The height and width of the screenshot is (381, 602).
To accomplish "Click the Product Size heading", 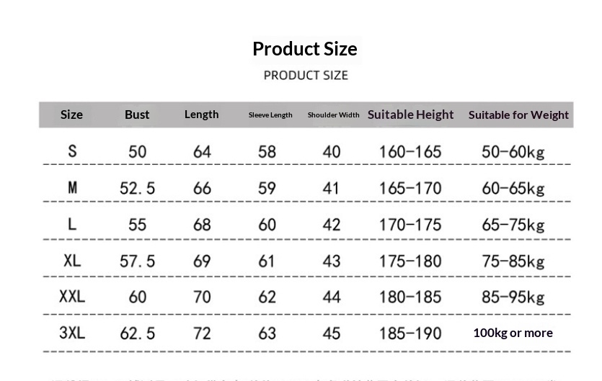I will 304,49.
